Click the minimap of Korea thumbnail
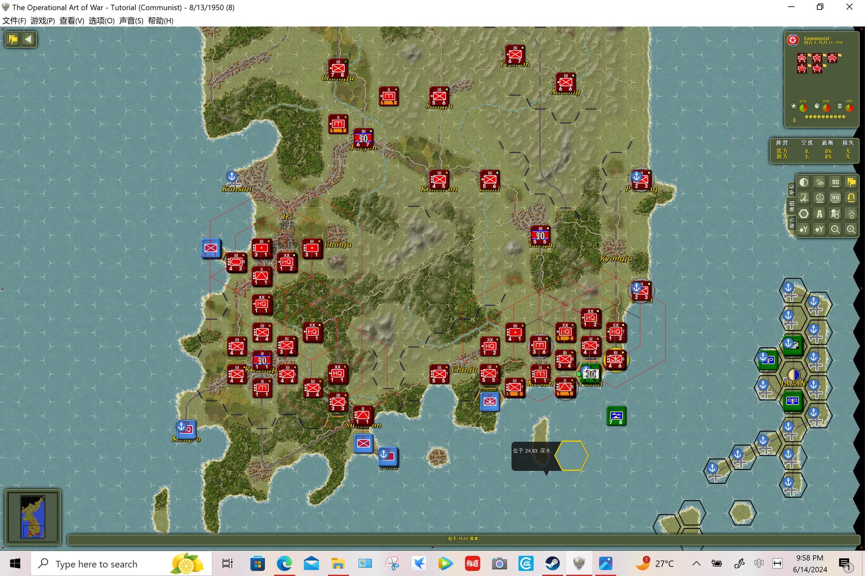This screenshot has width=865, height=576. click(33, 517)
